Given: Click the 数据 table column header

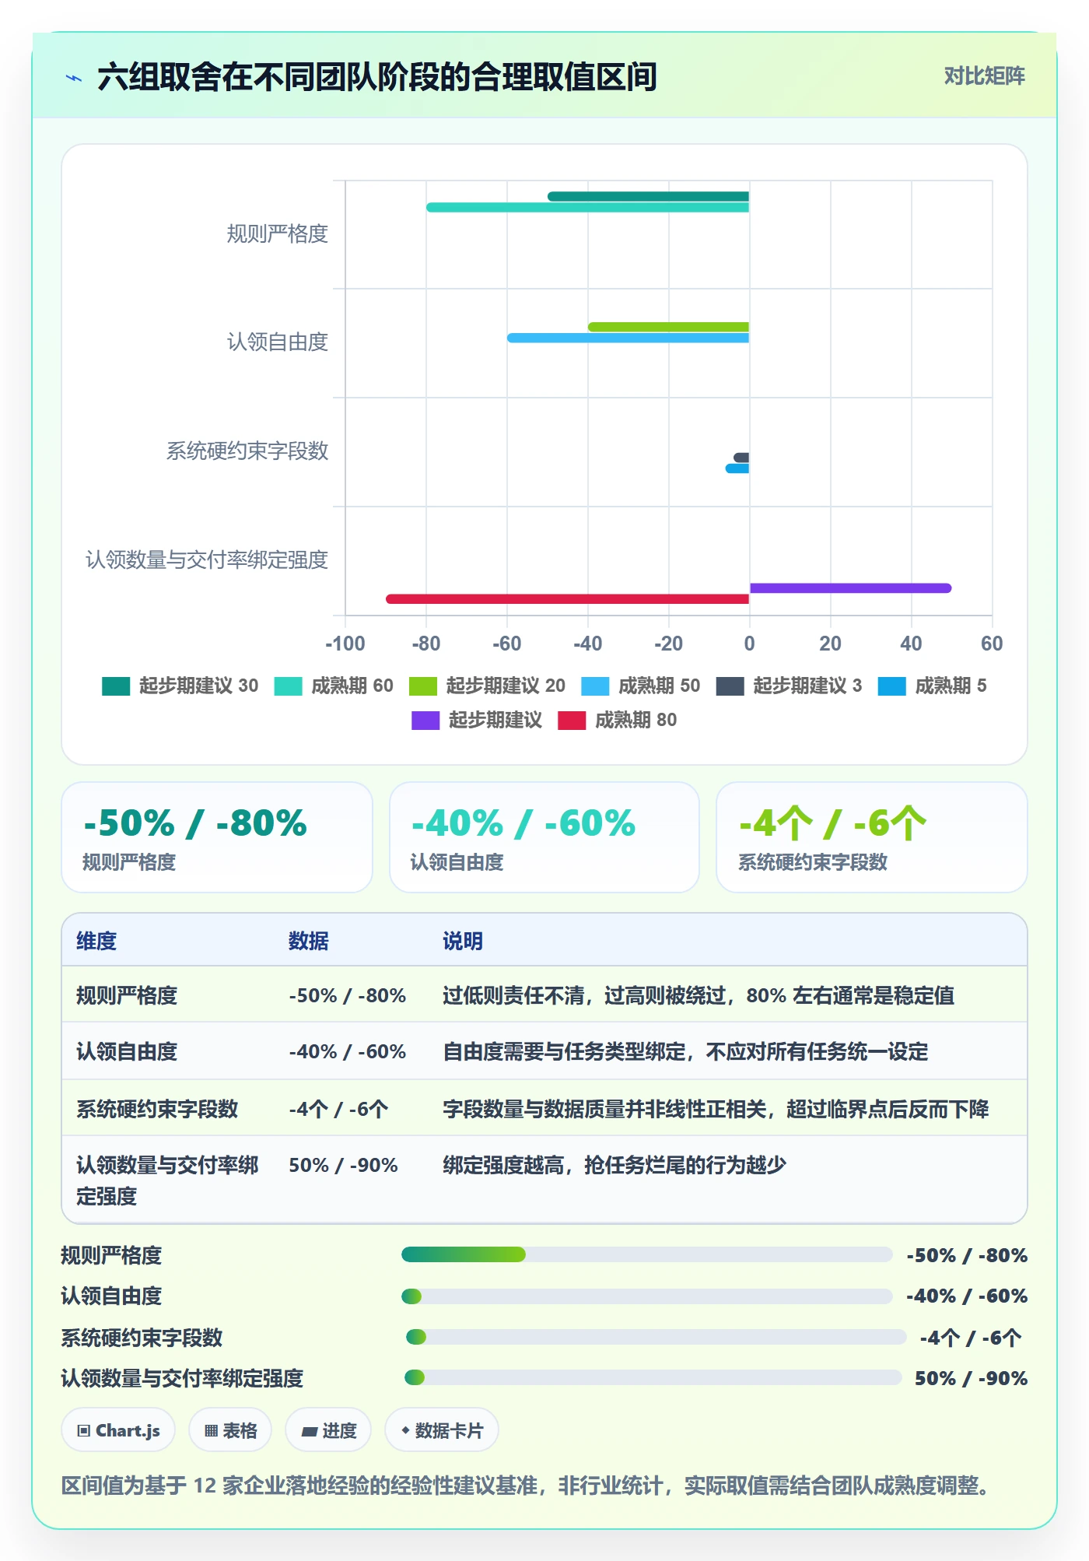Looking at the screenshot, I should pos(309,941).
